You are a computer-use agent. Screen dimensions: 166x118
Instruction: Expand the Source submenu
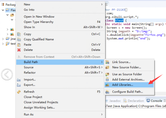102,68
